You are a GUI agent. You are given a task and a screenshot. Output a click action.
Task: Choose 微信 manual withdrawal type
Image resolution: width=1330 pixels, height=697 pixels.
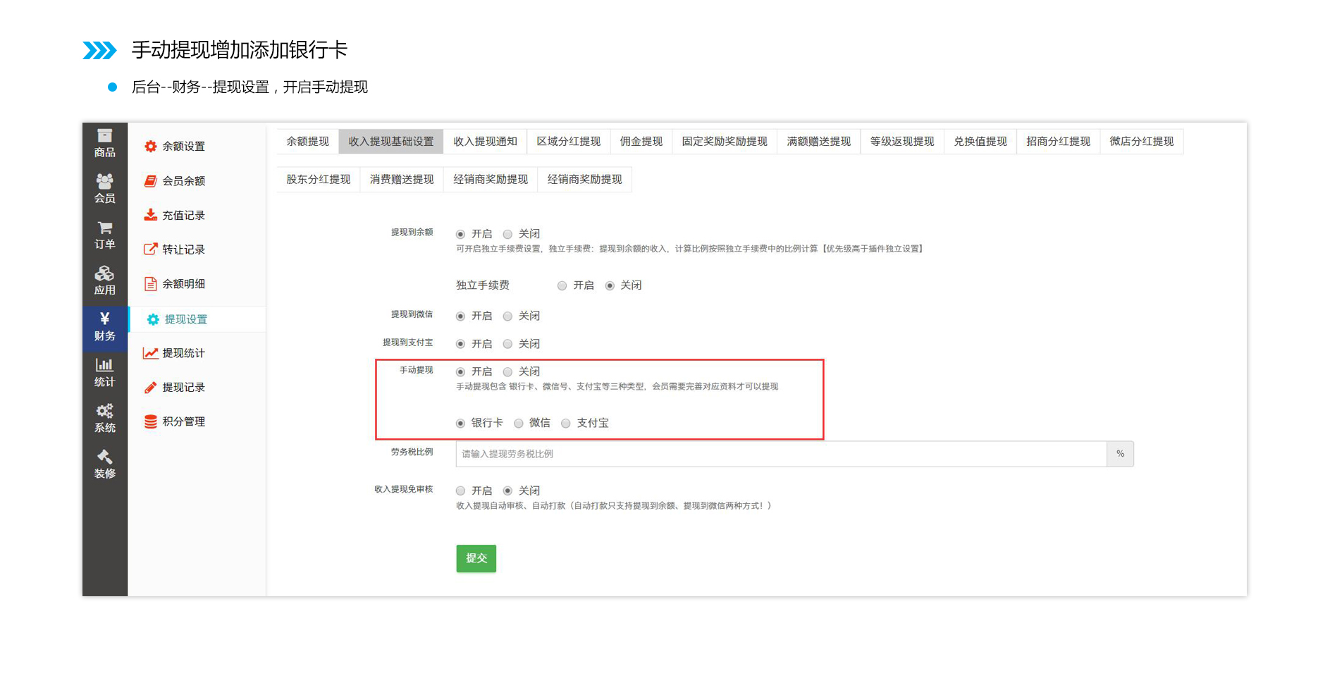coord(519,423)
